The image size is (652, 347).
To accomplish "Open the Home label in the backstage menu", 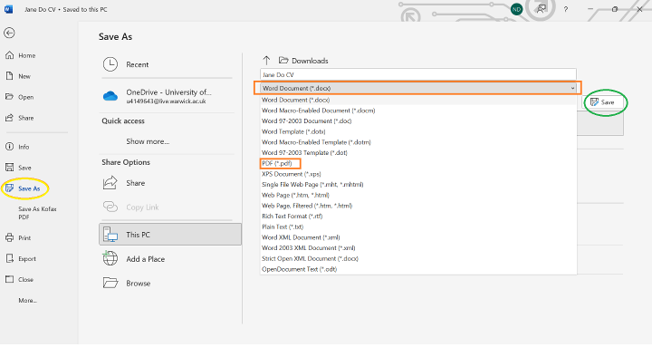I will [26, 55].
